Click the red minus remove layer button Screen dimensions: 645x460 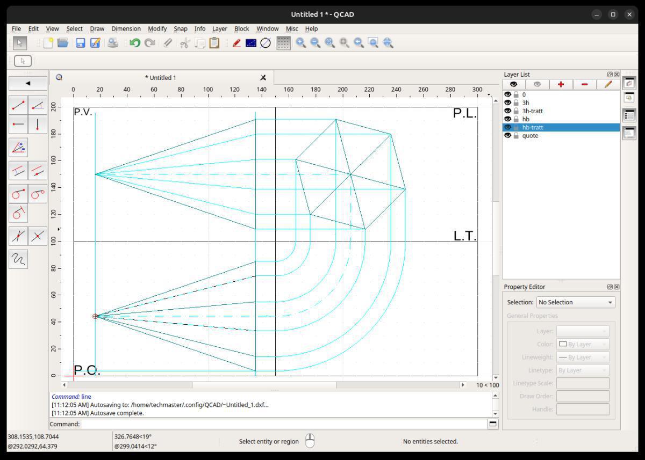click(584, 84)
